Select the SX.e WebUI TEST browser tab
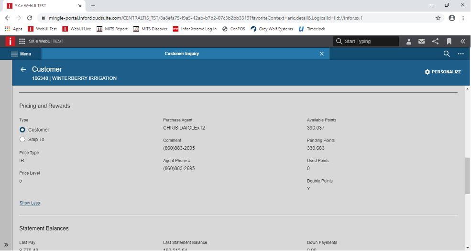The height and width of the screenshot is (251, 471). click(x=44, y=6)
